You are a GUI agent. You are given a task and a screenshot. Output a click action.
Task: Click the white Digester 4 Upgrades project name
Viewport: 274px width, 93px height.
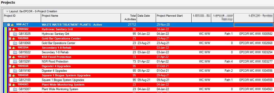point(54,71)
